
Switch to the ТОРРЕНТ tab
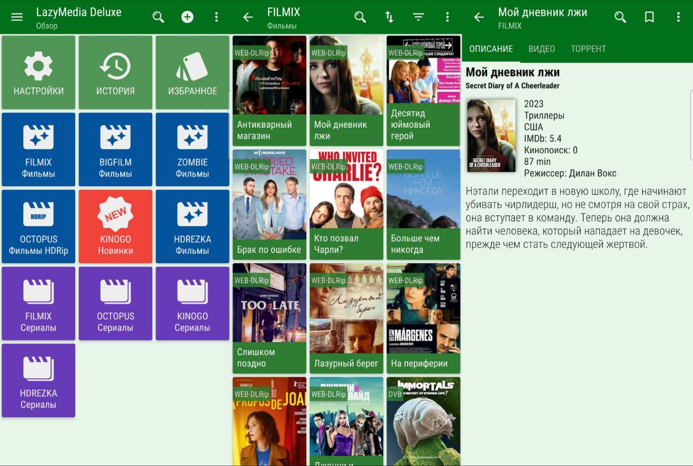point(588,49)
